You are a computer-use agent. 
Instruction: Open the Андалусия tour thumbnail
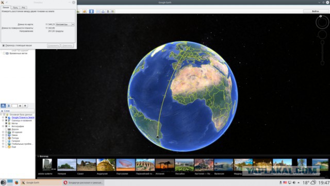point(106,165)
